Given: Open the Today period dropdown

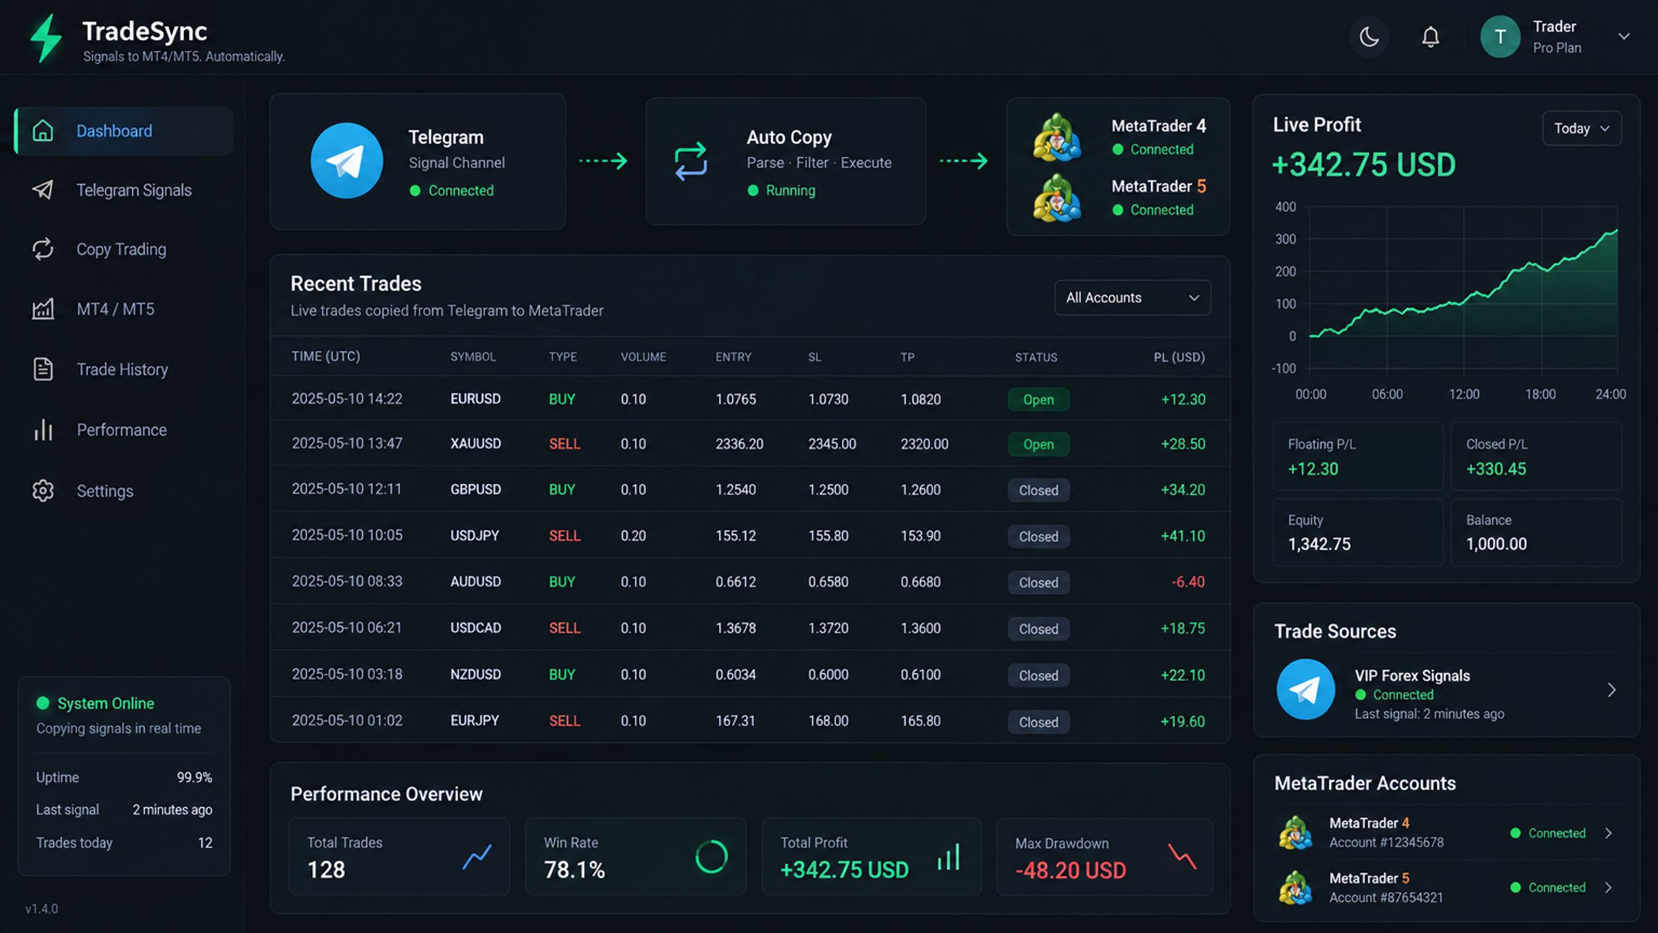Looking at the screenshot, I should [1582, 128].
